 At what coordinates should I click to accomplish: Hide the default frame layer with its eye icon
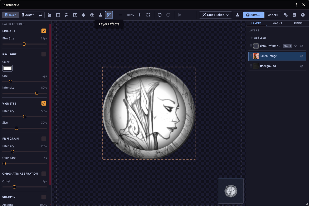point(302,46)
